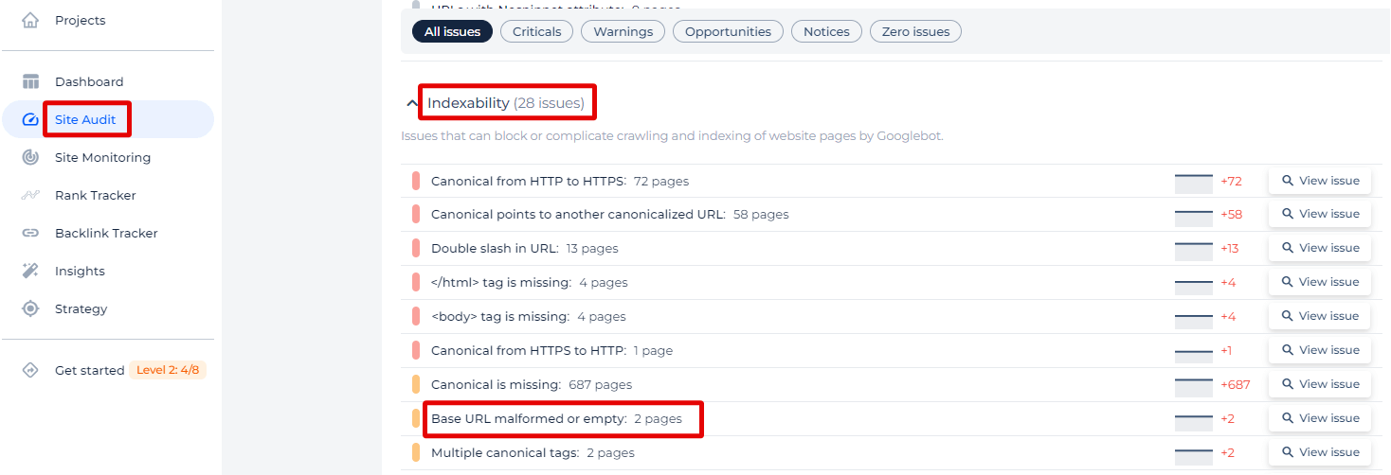Viewport: 1391px width, 475px height.
Task: Click the Backlink Tracker chain icon
Action: [x=30, y=233]
